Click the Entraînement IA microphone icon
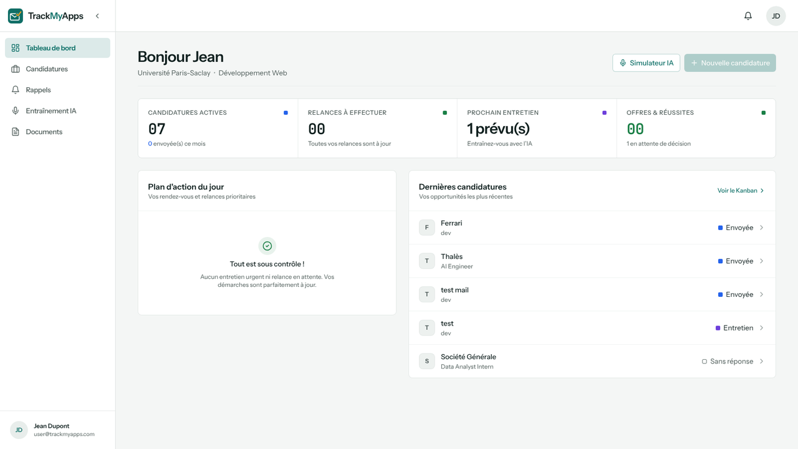 (x=16, y=111)
